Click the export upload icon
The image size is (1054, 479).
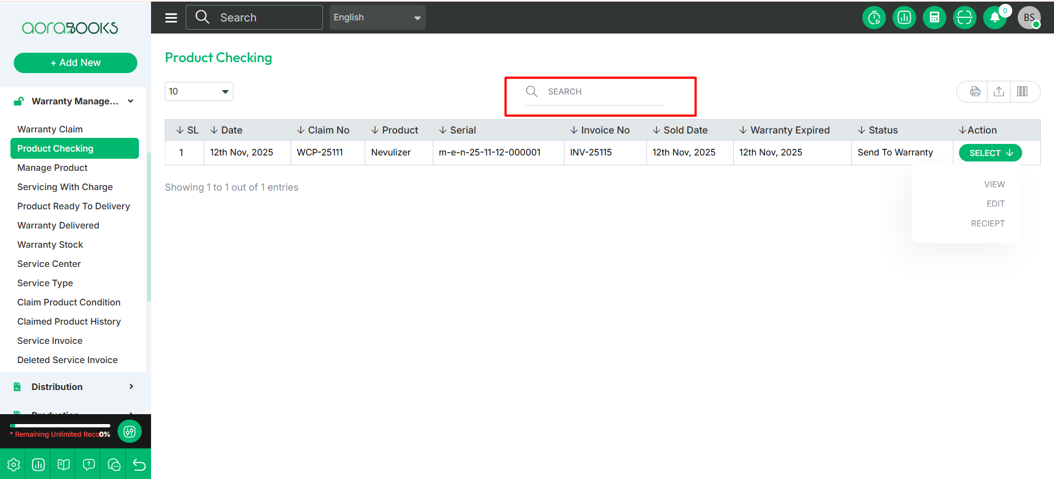click(999, 92)
